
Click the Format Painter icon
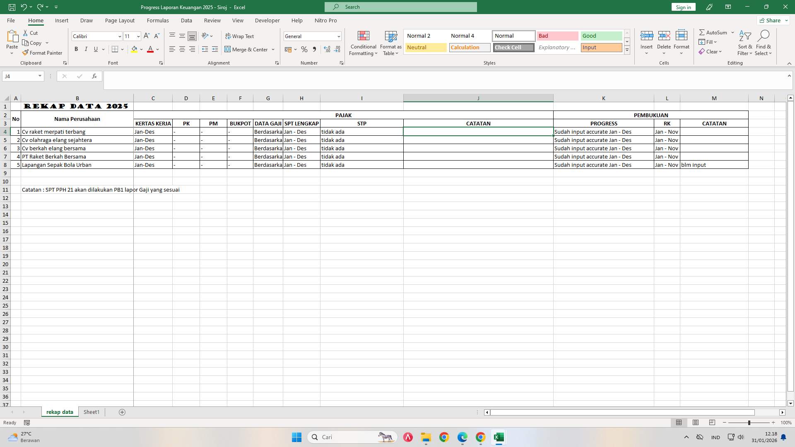coord(26,53)
